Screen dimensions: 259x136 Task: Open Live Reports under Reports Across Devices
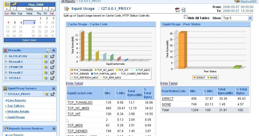[15, 135]
